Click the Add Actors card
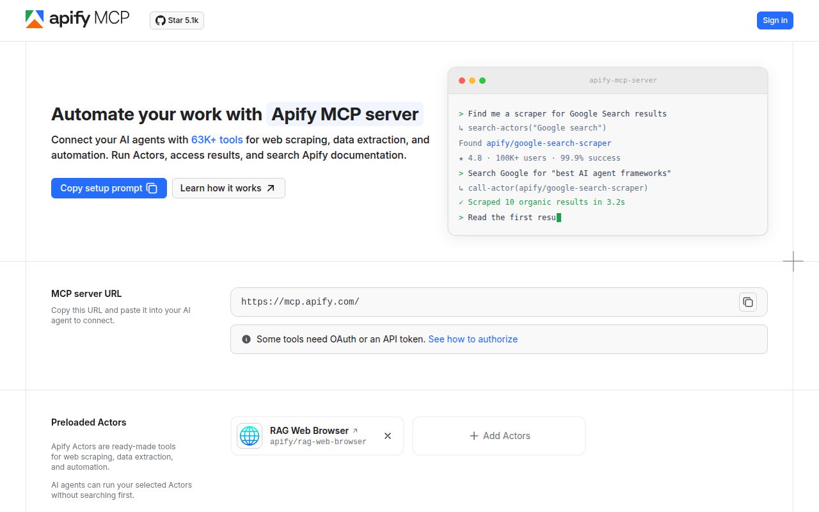Screen dimensions: 819x512 (x=499, y=436)
